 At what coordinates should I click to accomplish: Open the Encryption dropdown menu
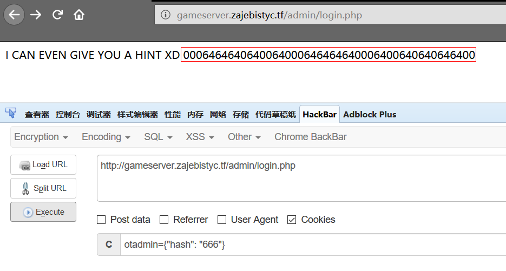[x=41, y=137]
